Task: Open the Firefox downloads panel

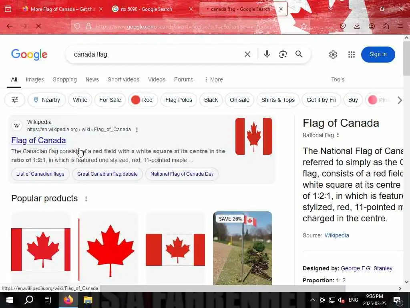Action: (x=357, y=26)
